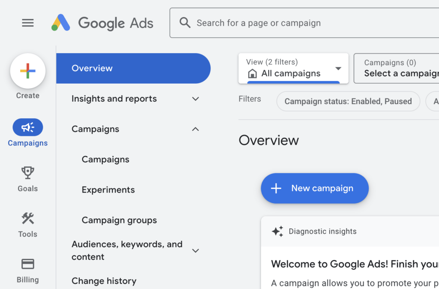
Task: Click the Overview page heading
Action: (x=269, y=140)
